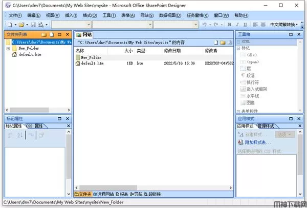307x208 pixels.
Task: Open the 文件(F) menu
Action: 15,15
